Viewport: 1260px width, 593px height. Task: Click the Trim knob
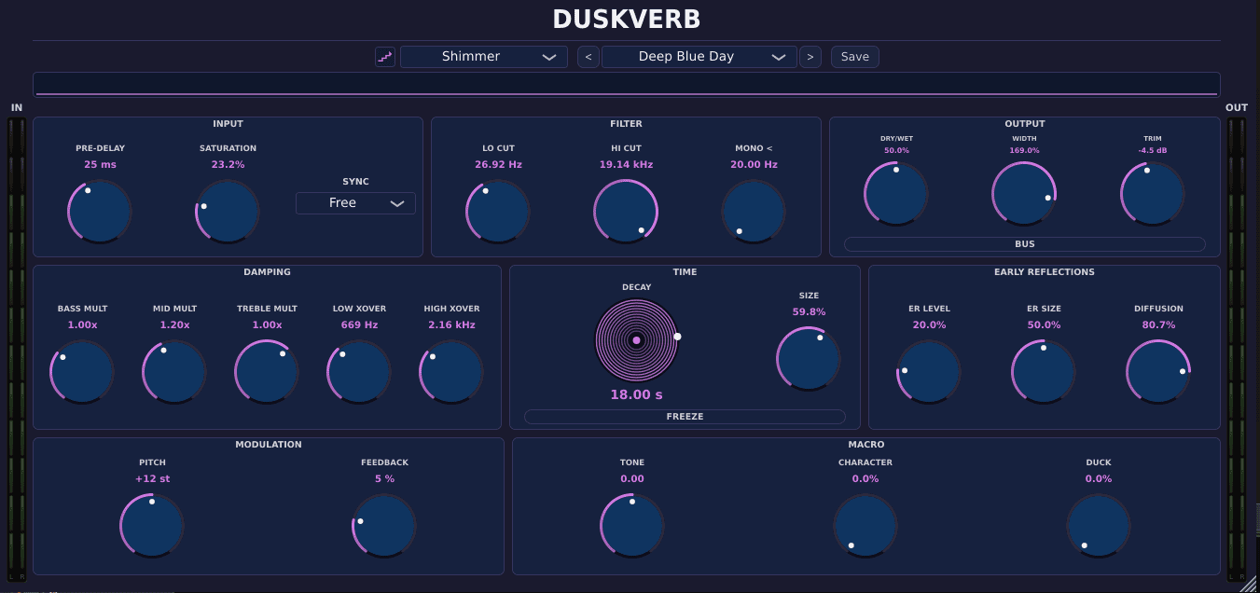(x=1153, y=194)
